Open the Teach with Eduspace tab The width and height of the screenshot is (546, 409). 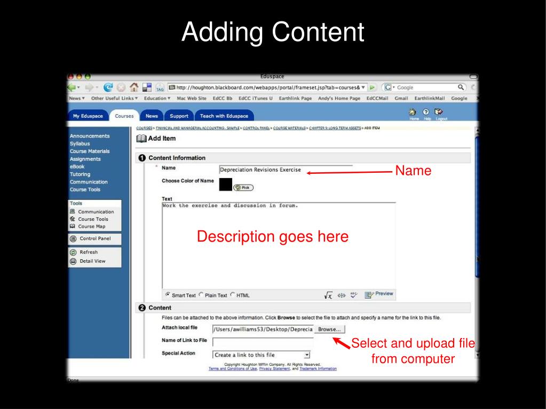[224, 116]
